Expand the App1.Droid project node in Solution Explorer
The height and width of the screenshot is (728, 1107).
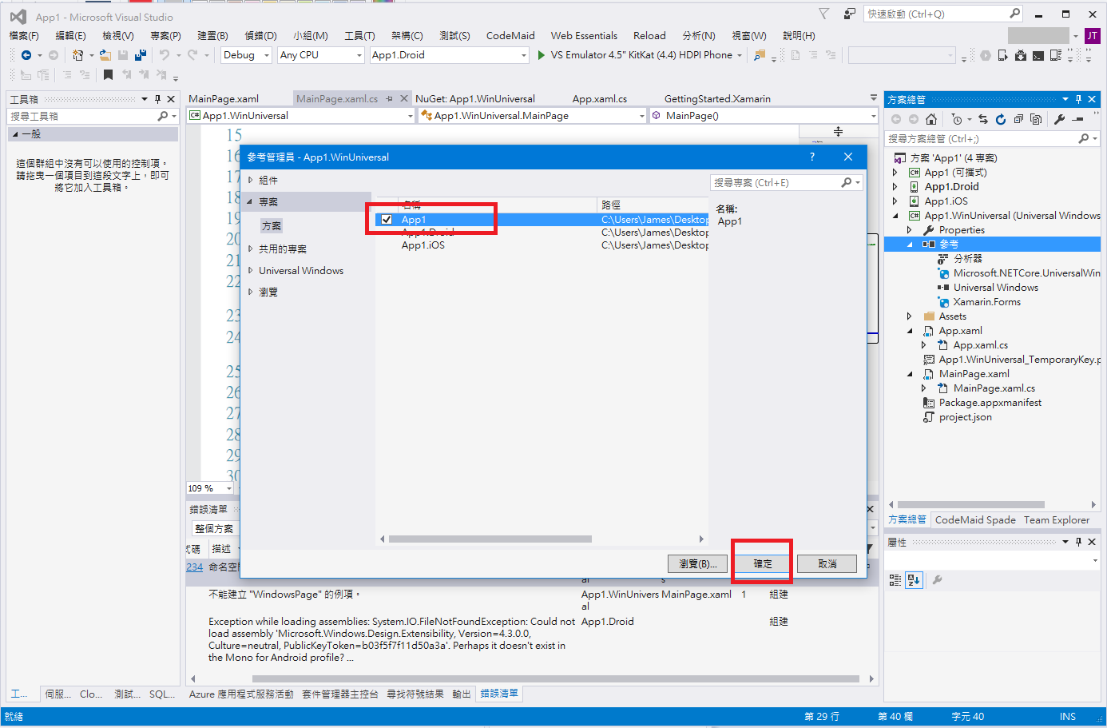click(895, 187)
